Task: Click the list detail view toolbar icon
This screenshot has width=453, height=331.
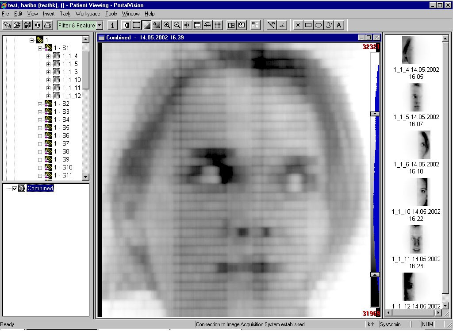Action: point(255,25)
